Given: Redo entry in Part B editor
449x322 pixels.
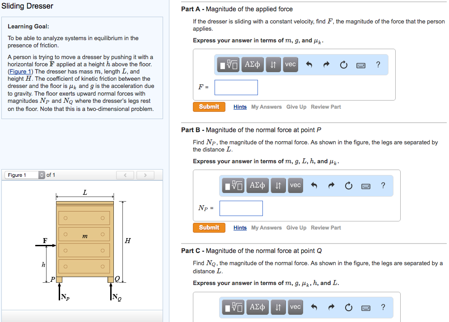Looking at the screenshot, I should pos(331,186).
